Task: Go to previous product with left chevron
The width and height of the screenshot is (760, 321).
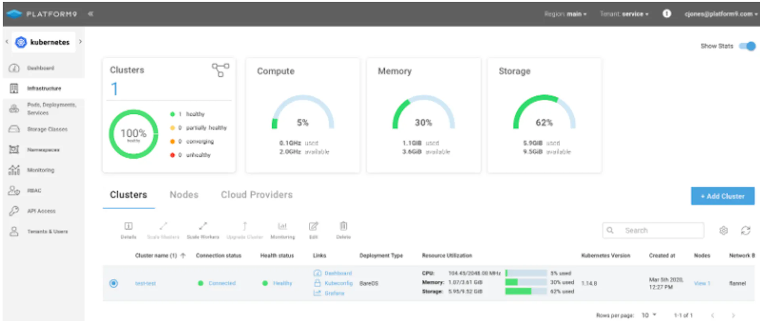Action: 7,42
